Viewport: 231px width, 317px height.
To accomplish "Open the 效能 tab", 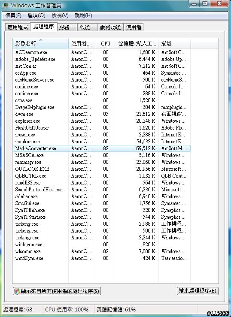I will (88, 27).
